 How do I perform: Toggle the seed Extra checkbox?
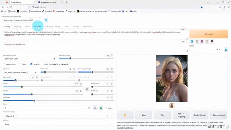click(x=106, y=108)
